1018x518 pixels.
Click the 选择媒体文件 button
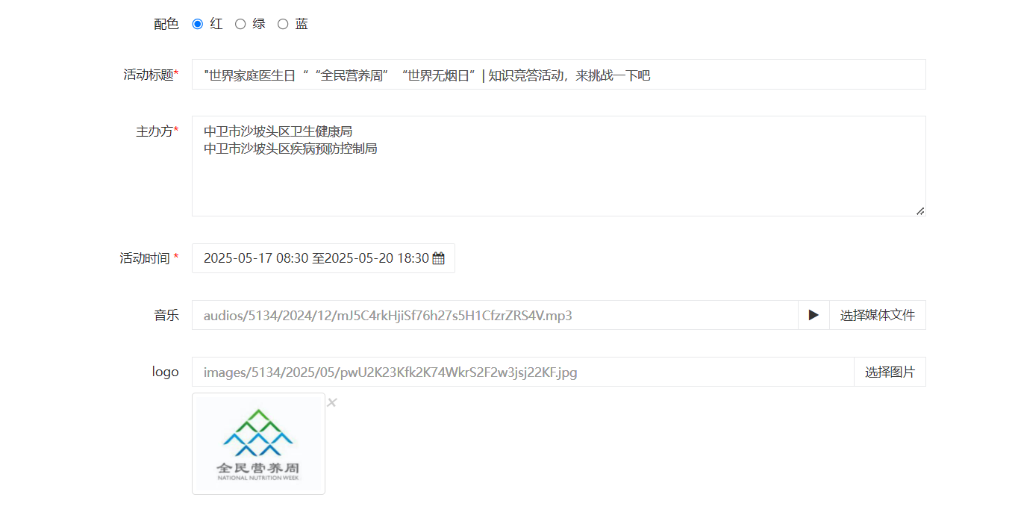coord(878,315)
